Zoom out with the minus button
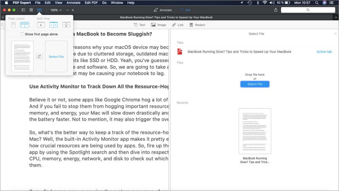 (x=67, y=10)
